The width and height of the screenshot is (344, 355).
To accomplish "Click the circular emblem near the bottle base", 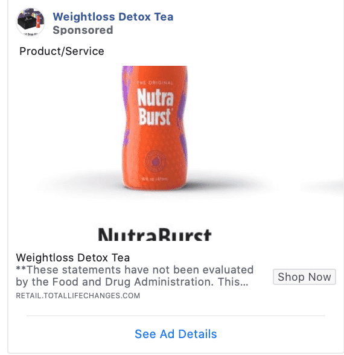I will (x=155, y=161).
